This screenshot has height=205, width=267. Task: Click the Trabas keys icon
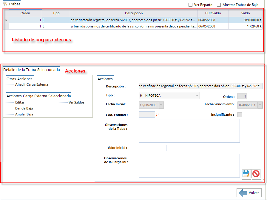[5, 4]
